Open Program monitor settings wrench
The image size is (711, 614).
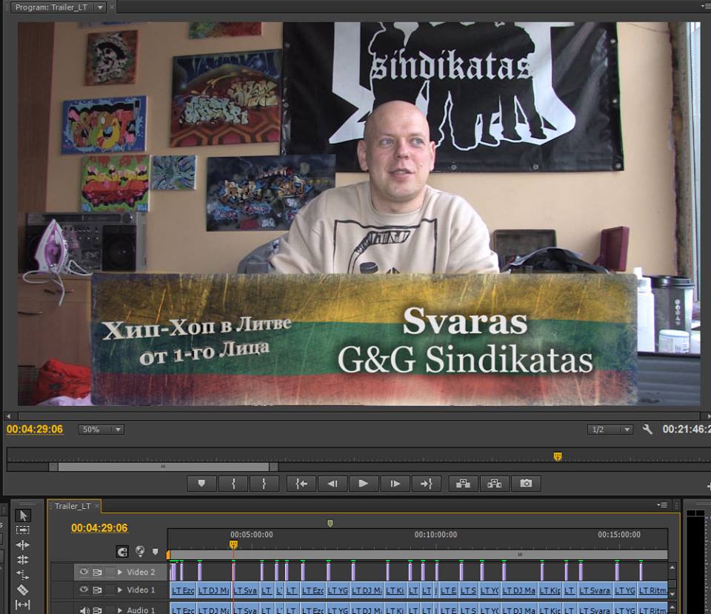[x=647, y=429]
